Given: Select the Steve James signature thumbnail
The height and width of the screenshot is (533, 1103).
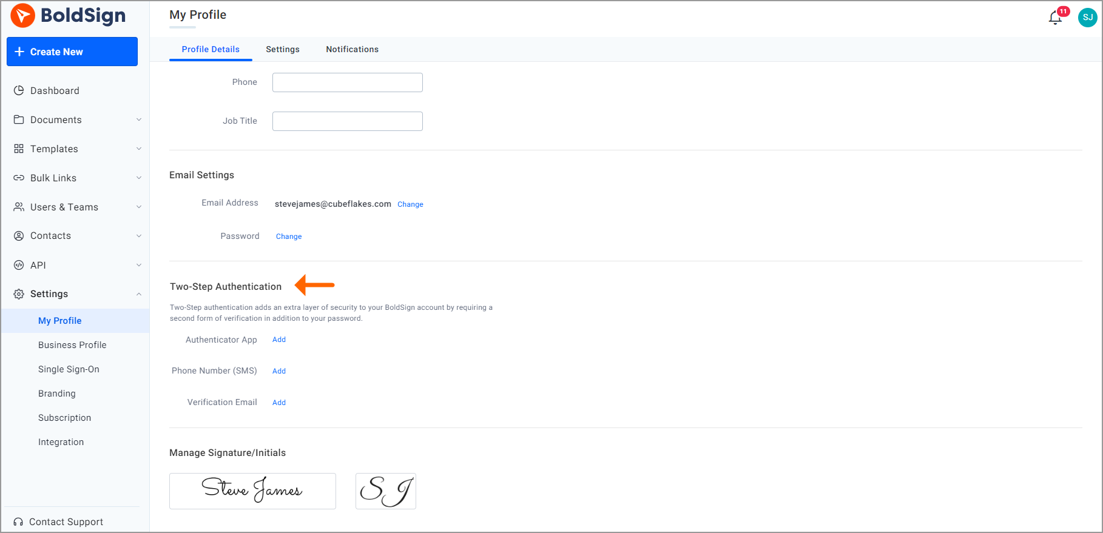Looking at the screenshot, I should tap(252, 491).
